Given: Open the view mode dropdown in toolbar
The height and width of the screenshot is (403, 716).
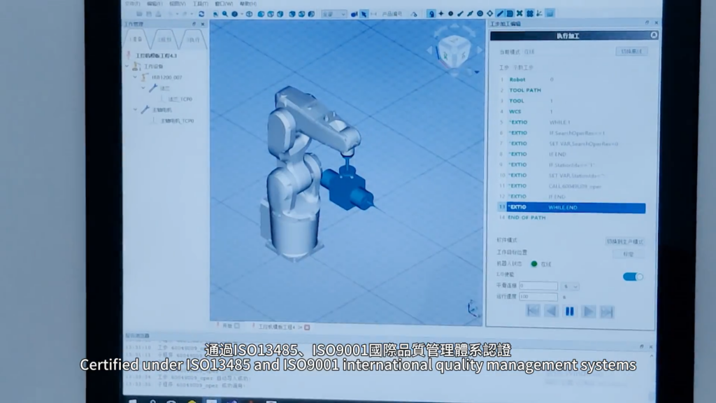Looking at the screenshot, I should [x=334, y=14].
